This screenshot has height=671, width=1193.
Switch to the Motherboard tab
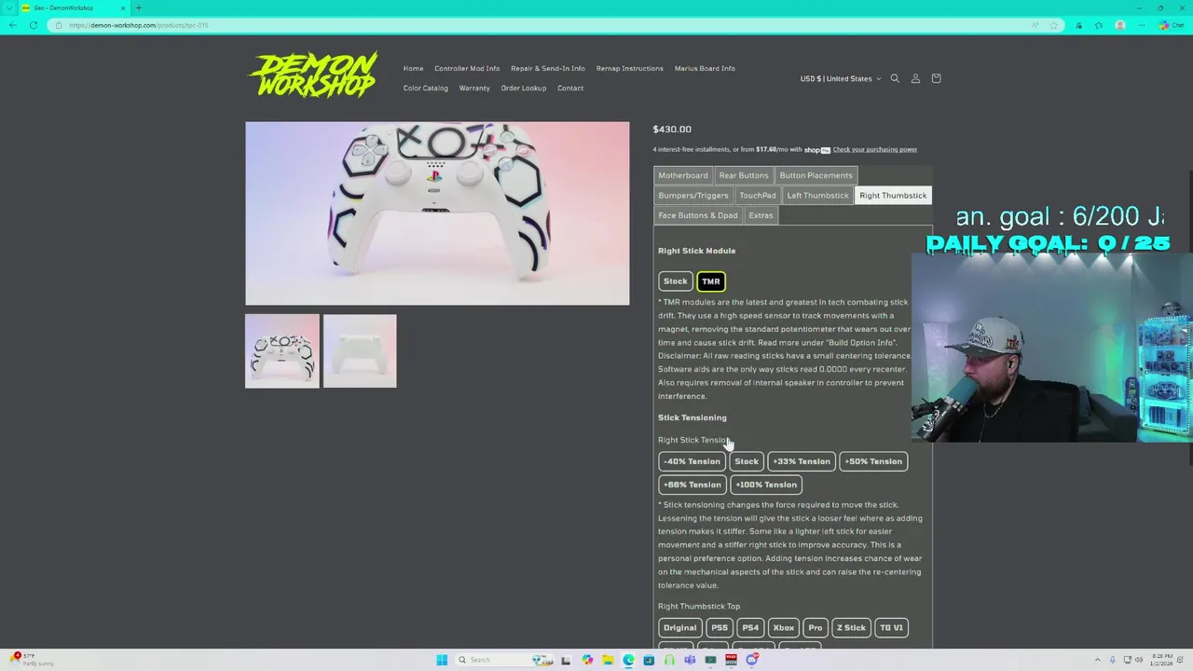[683, 175]
